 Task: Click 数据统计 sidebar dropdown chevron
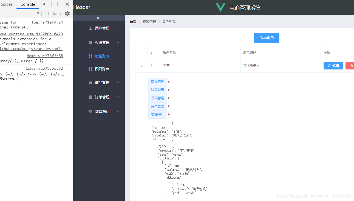click(118, 111)
